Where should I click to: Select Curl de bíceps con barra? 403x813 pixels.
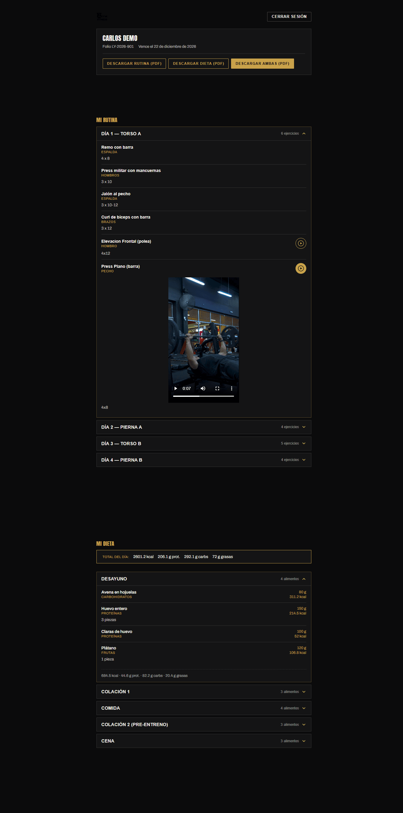(x=126, y=217)
